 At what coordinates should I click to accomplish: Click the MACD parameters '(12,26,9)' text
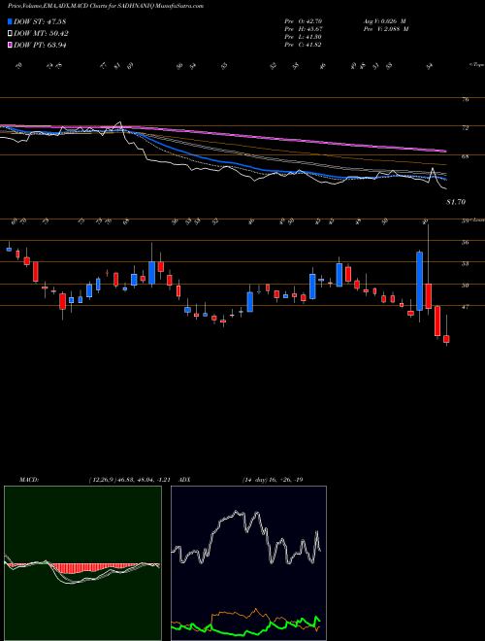[102, 480]
